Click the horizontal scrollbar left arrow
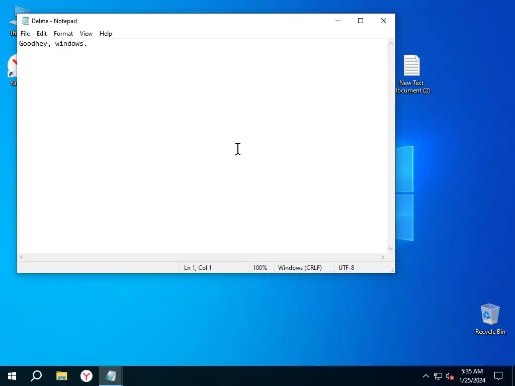515x386 pixels. point(21,257)
